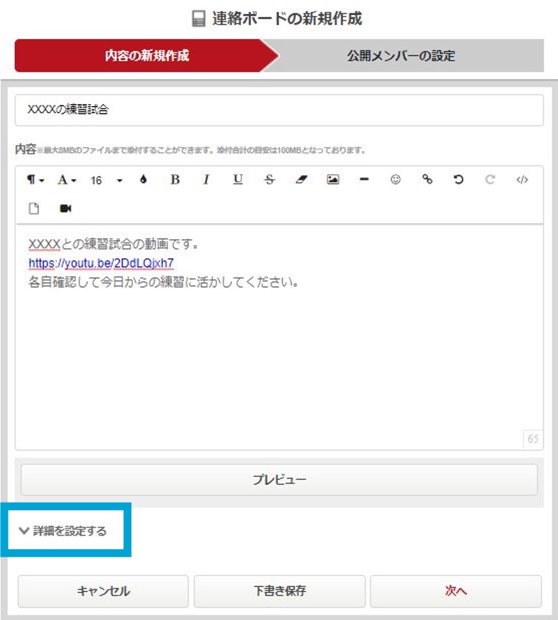Toggle underline text formatting

point(238,180)
